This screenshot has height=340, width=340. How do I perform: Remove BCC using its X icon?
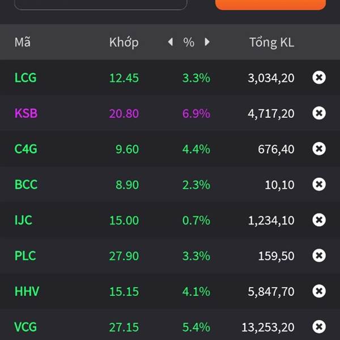(319, 184)
